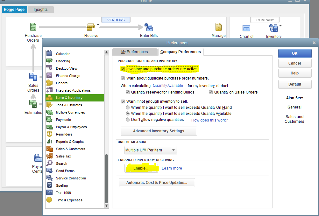The image size is (319, 216).
Task: Select Send Forms icon
Action: click(49, 171)
